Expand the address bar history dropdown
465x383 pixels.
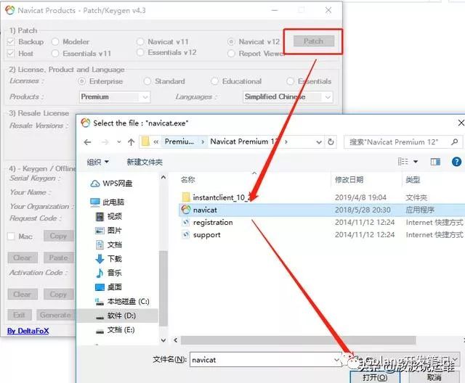(x=319, y=142)
